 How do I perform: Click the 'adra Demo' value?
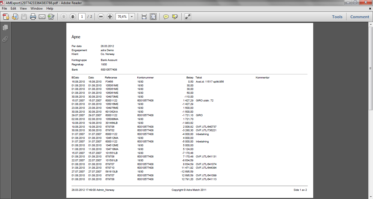pos(107,50)
